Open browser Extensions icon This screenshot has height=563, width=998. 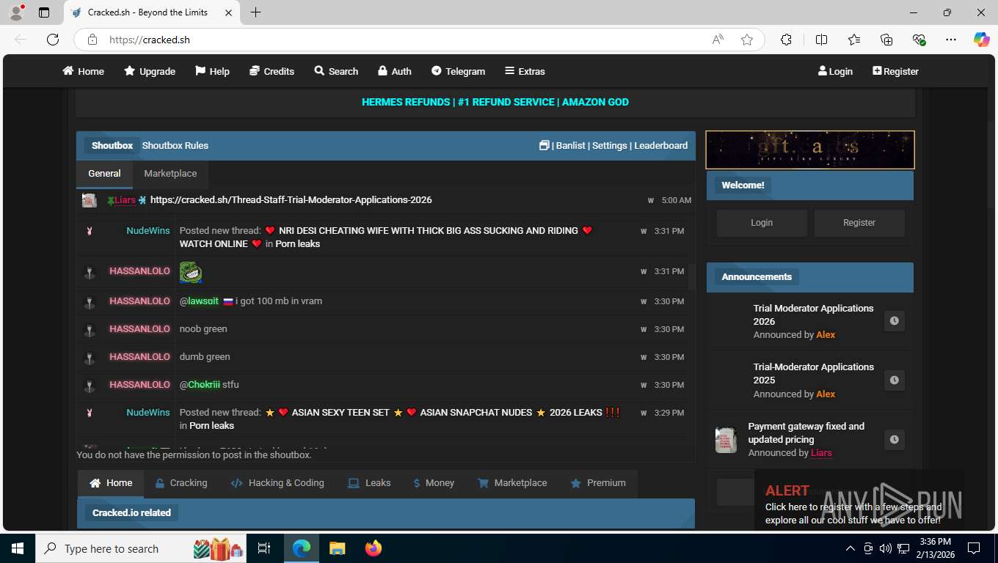pyautogui.click(x=786, y=40)
